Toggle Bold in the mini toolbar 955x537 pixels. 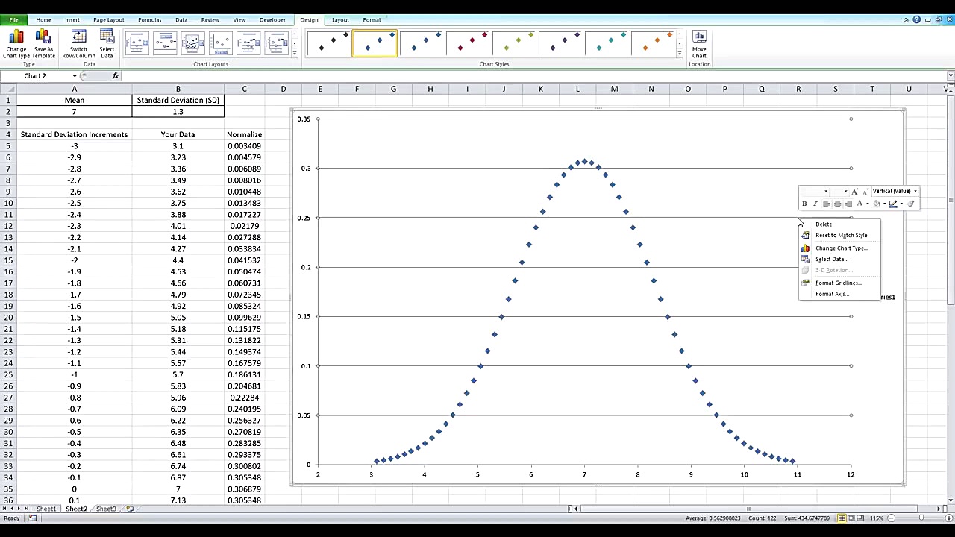pos(804,204)
